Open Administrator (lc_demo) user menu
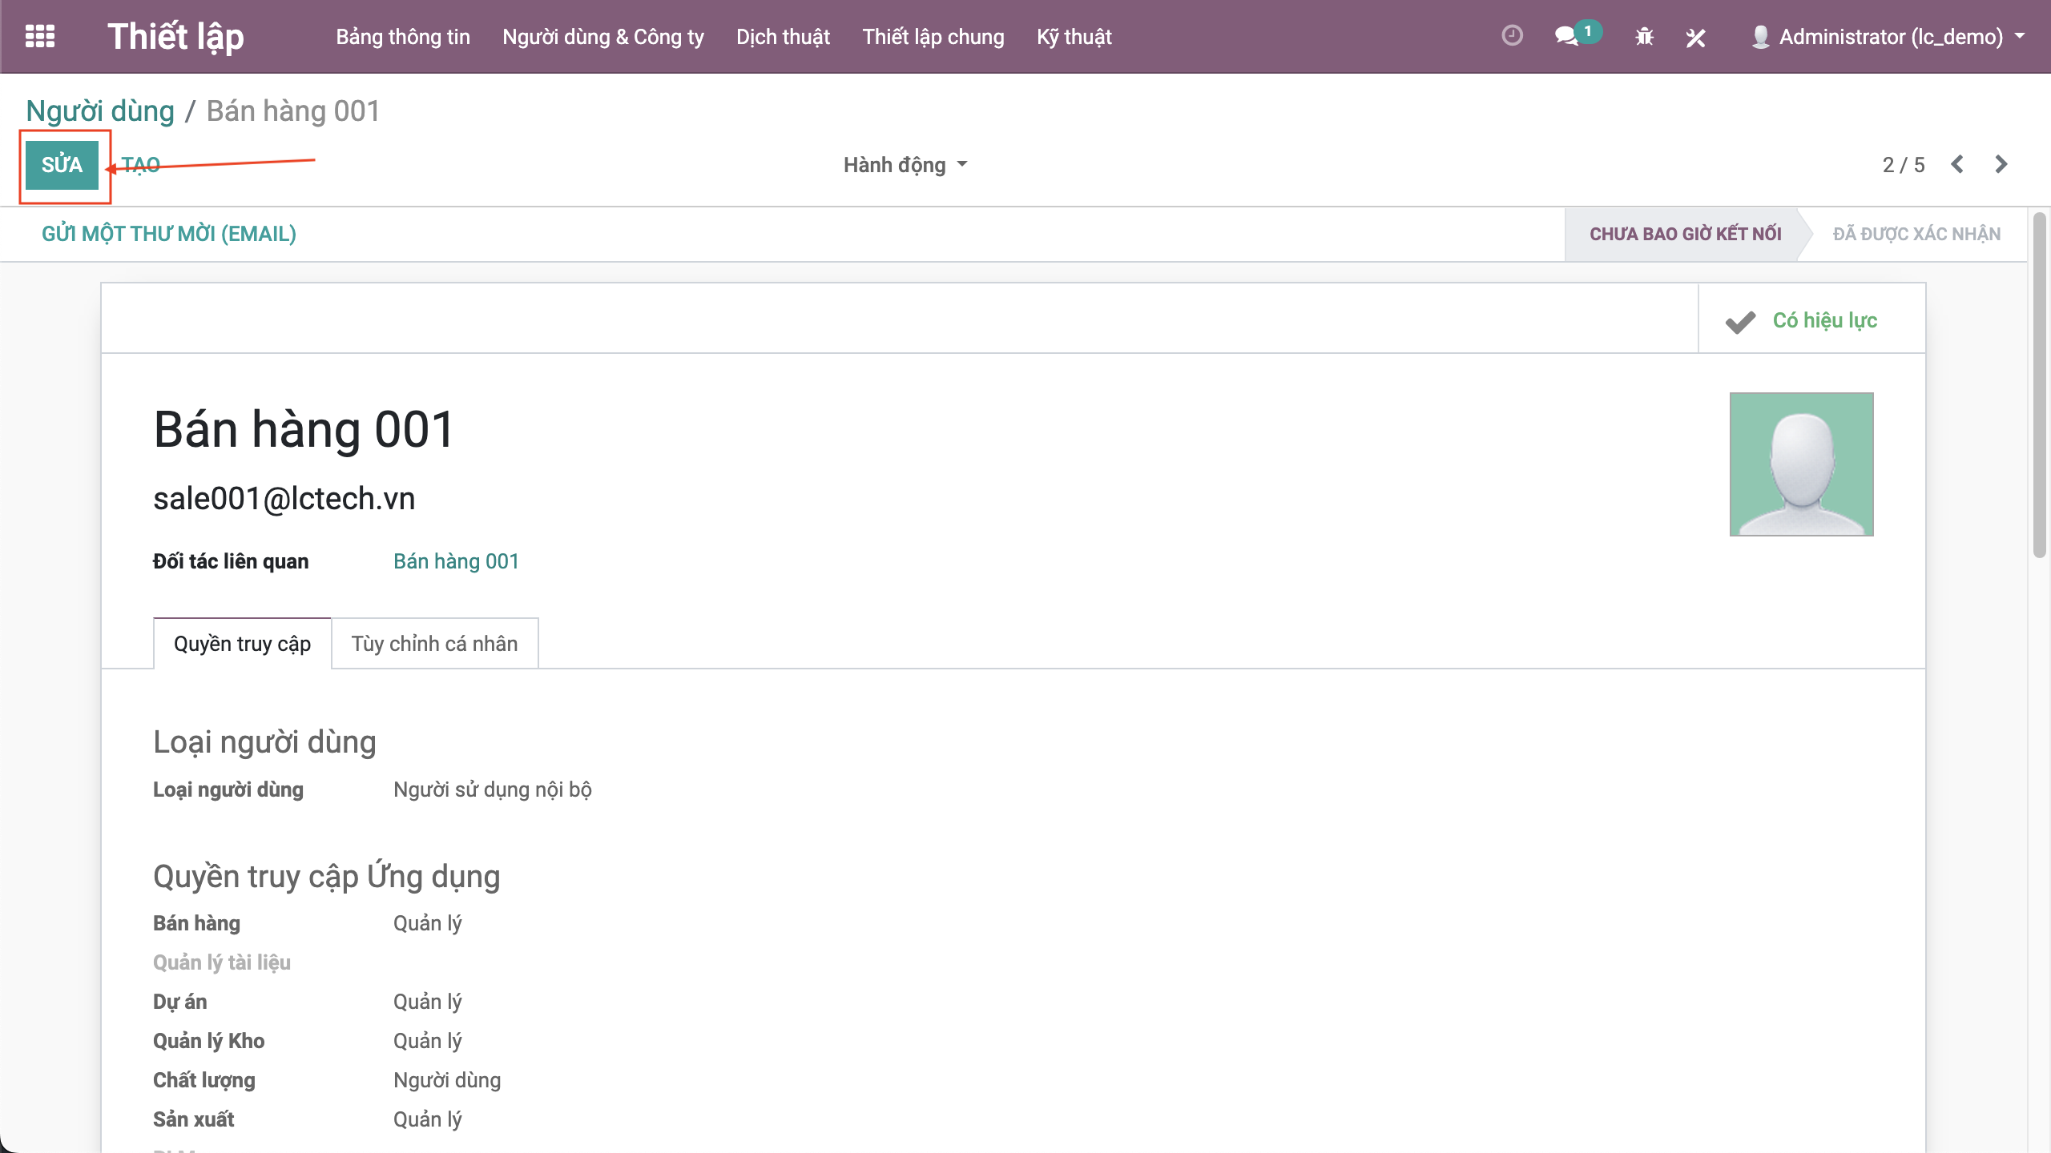This screenshot has height=1153, width=2051. (x=1891, y=37)
